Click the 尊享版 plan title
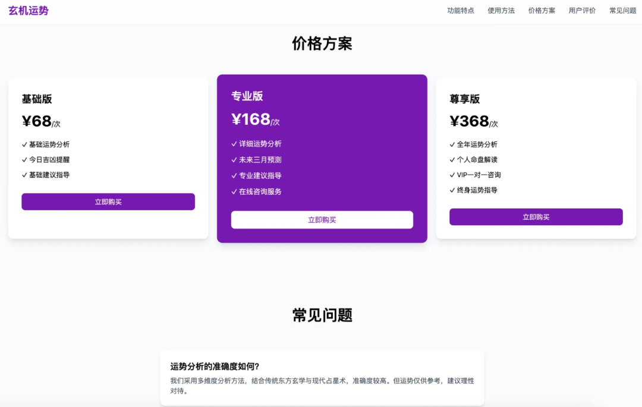Viewport: 642px width, 407px height. pyautogui.click(x=465, y=99)
